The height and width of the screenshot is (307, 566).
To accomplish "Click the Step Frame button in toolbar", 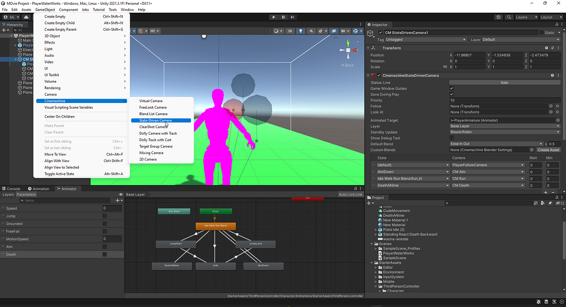I will (292, 17).
